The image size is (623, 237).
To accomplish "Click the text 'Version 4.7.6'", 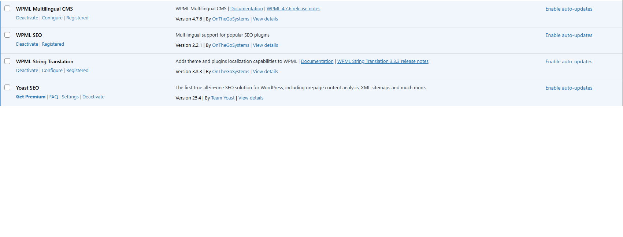I will coord(189,19).
